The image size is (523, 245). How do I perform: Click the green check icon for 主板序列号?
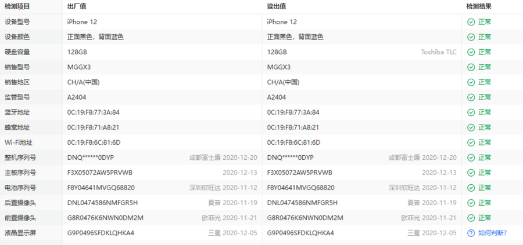pos(471,173)
